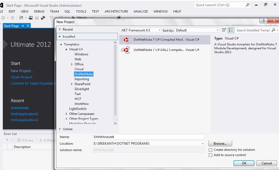The height and width of the screenshot is (170, 279).
Task: Click the Open File toolbar icon
Action: click(x=31, y=18)
